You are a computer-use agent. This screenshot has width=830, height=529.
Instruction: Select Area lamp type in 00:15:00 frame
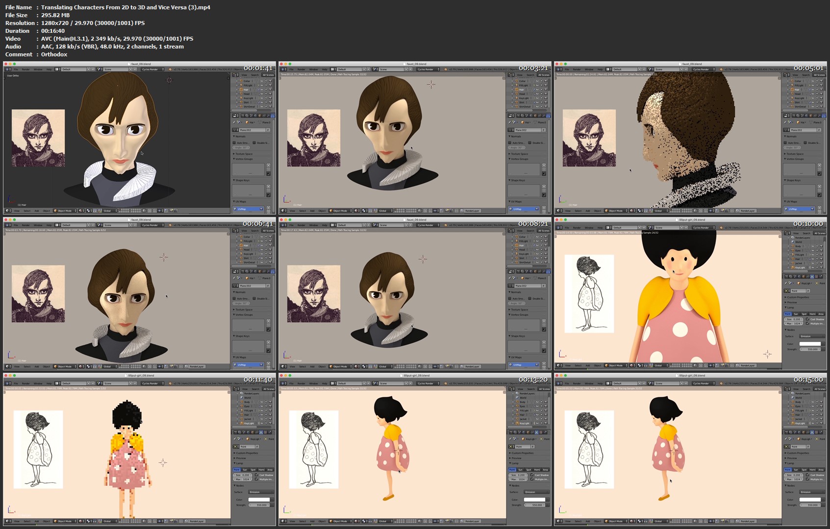click(821, 470)
